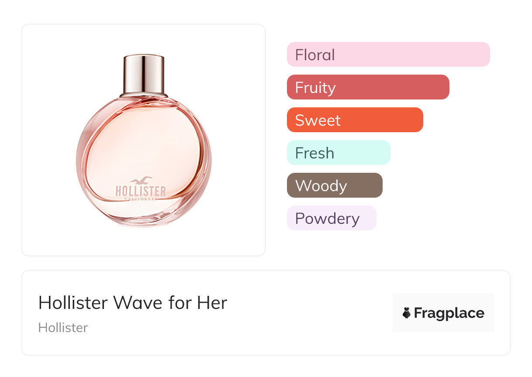The height and width of the screenshot is (377, 532).
Task: Click the "Woody" label text
Action: 321,186
